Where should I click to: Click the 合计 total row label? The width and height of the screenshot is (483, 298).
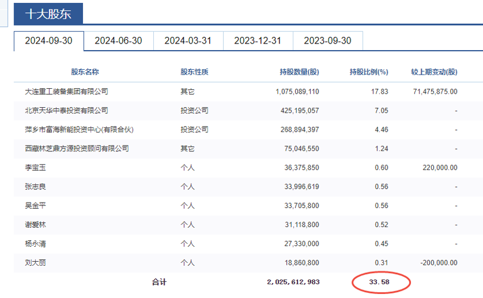(159, 282)
